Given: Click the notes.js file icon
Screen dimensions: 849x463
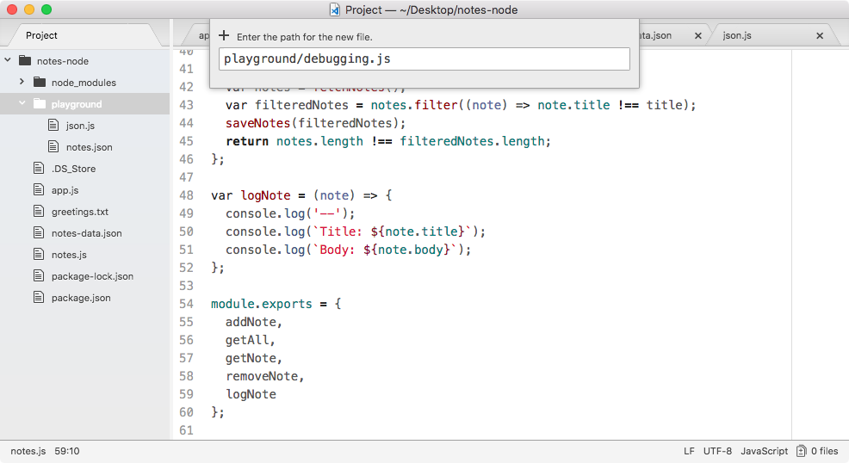Looking at the screenshot, I should pos(39,254).
